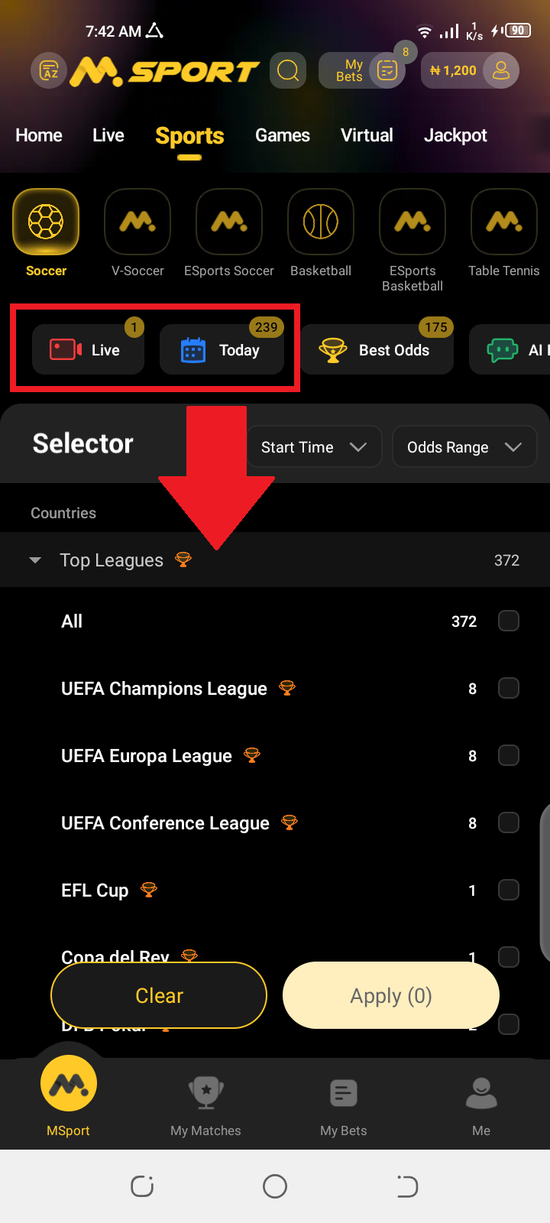Select the Table Tennis sport icon
The height and width of the screenshot is (1223, 550).
tap(503, 222)
